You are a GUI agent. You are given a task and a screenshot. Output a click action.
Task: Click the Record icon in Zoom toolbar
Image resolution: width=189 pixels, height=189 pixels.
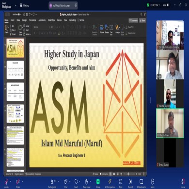click(x=130, y=182)
